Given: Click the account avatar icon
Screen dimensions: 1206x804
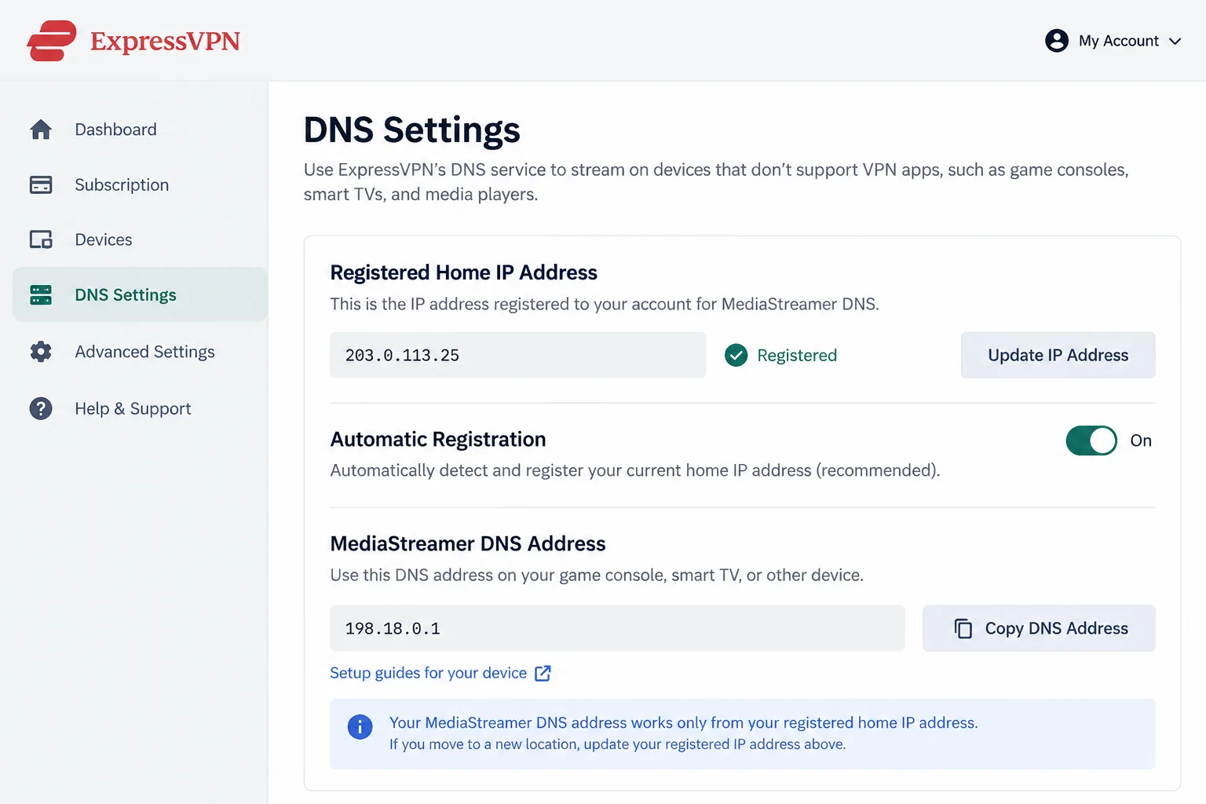Looking at the screenshot, I should click(1057, 41).
